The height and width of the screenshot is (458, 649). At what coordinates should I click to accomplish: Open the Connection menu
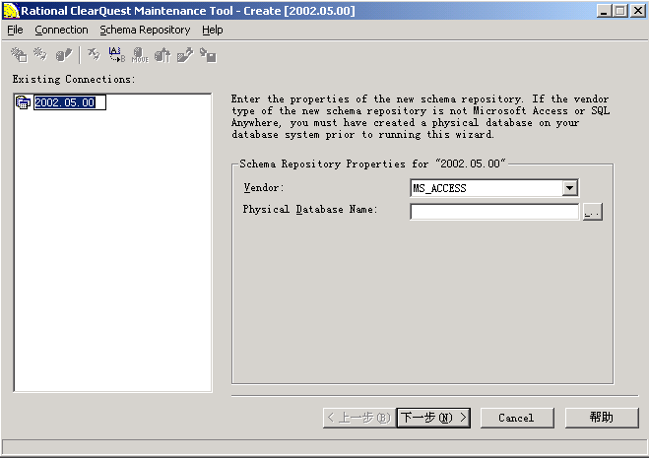(x=61, y=30)
